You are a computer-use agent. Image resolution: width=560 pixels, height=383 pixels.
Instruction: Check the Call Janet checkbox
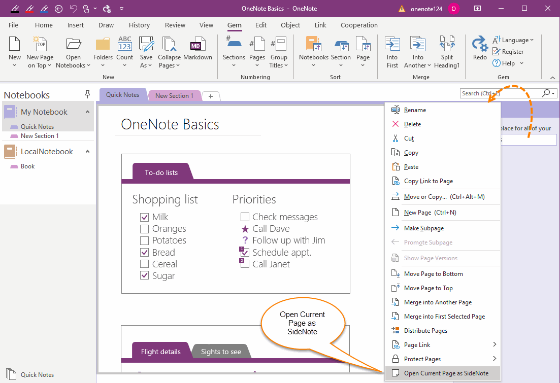coord(245,264)
